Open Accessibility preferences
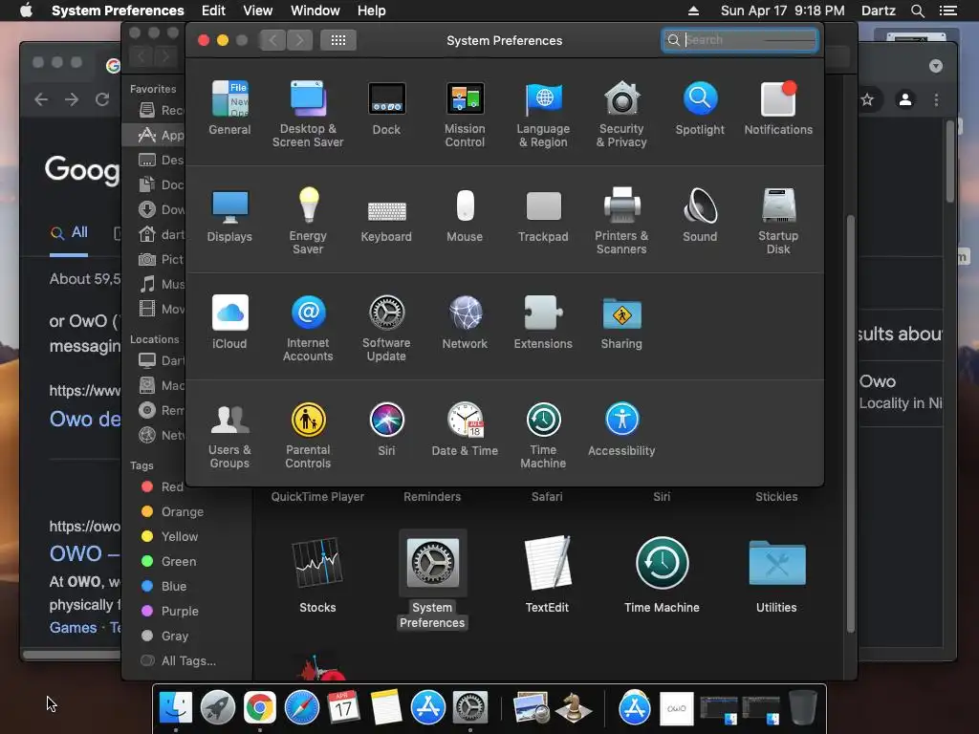 point(621,430)
